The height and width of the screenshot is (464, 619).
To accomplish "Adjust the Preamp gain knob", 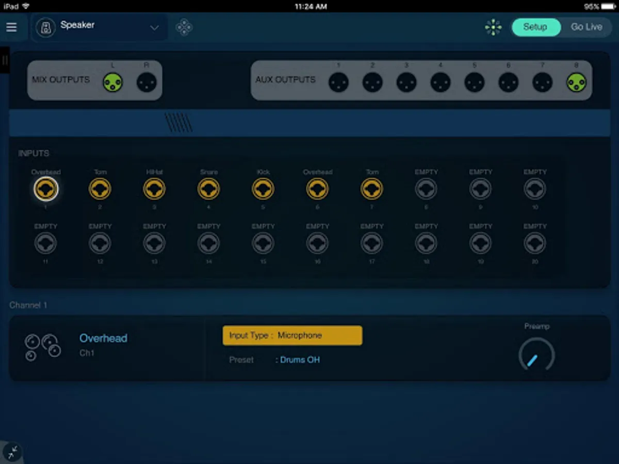I will click(x=536, y=356).
